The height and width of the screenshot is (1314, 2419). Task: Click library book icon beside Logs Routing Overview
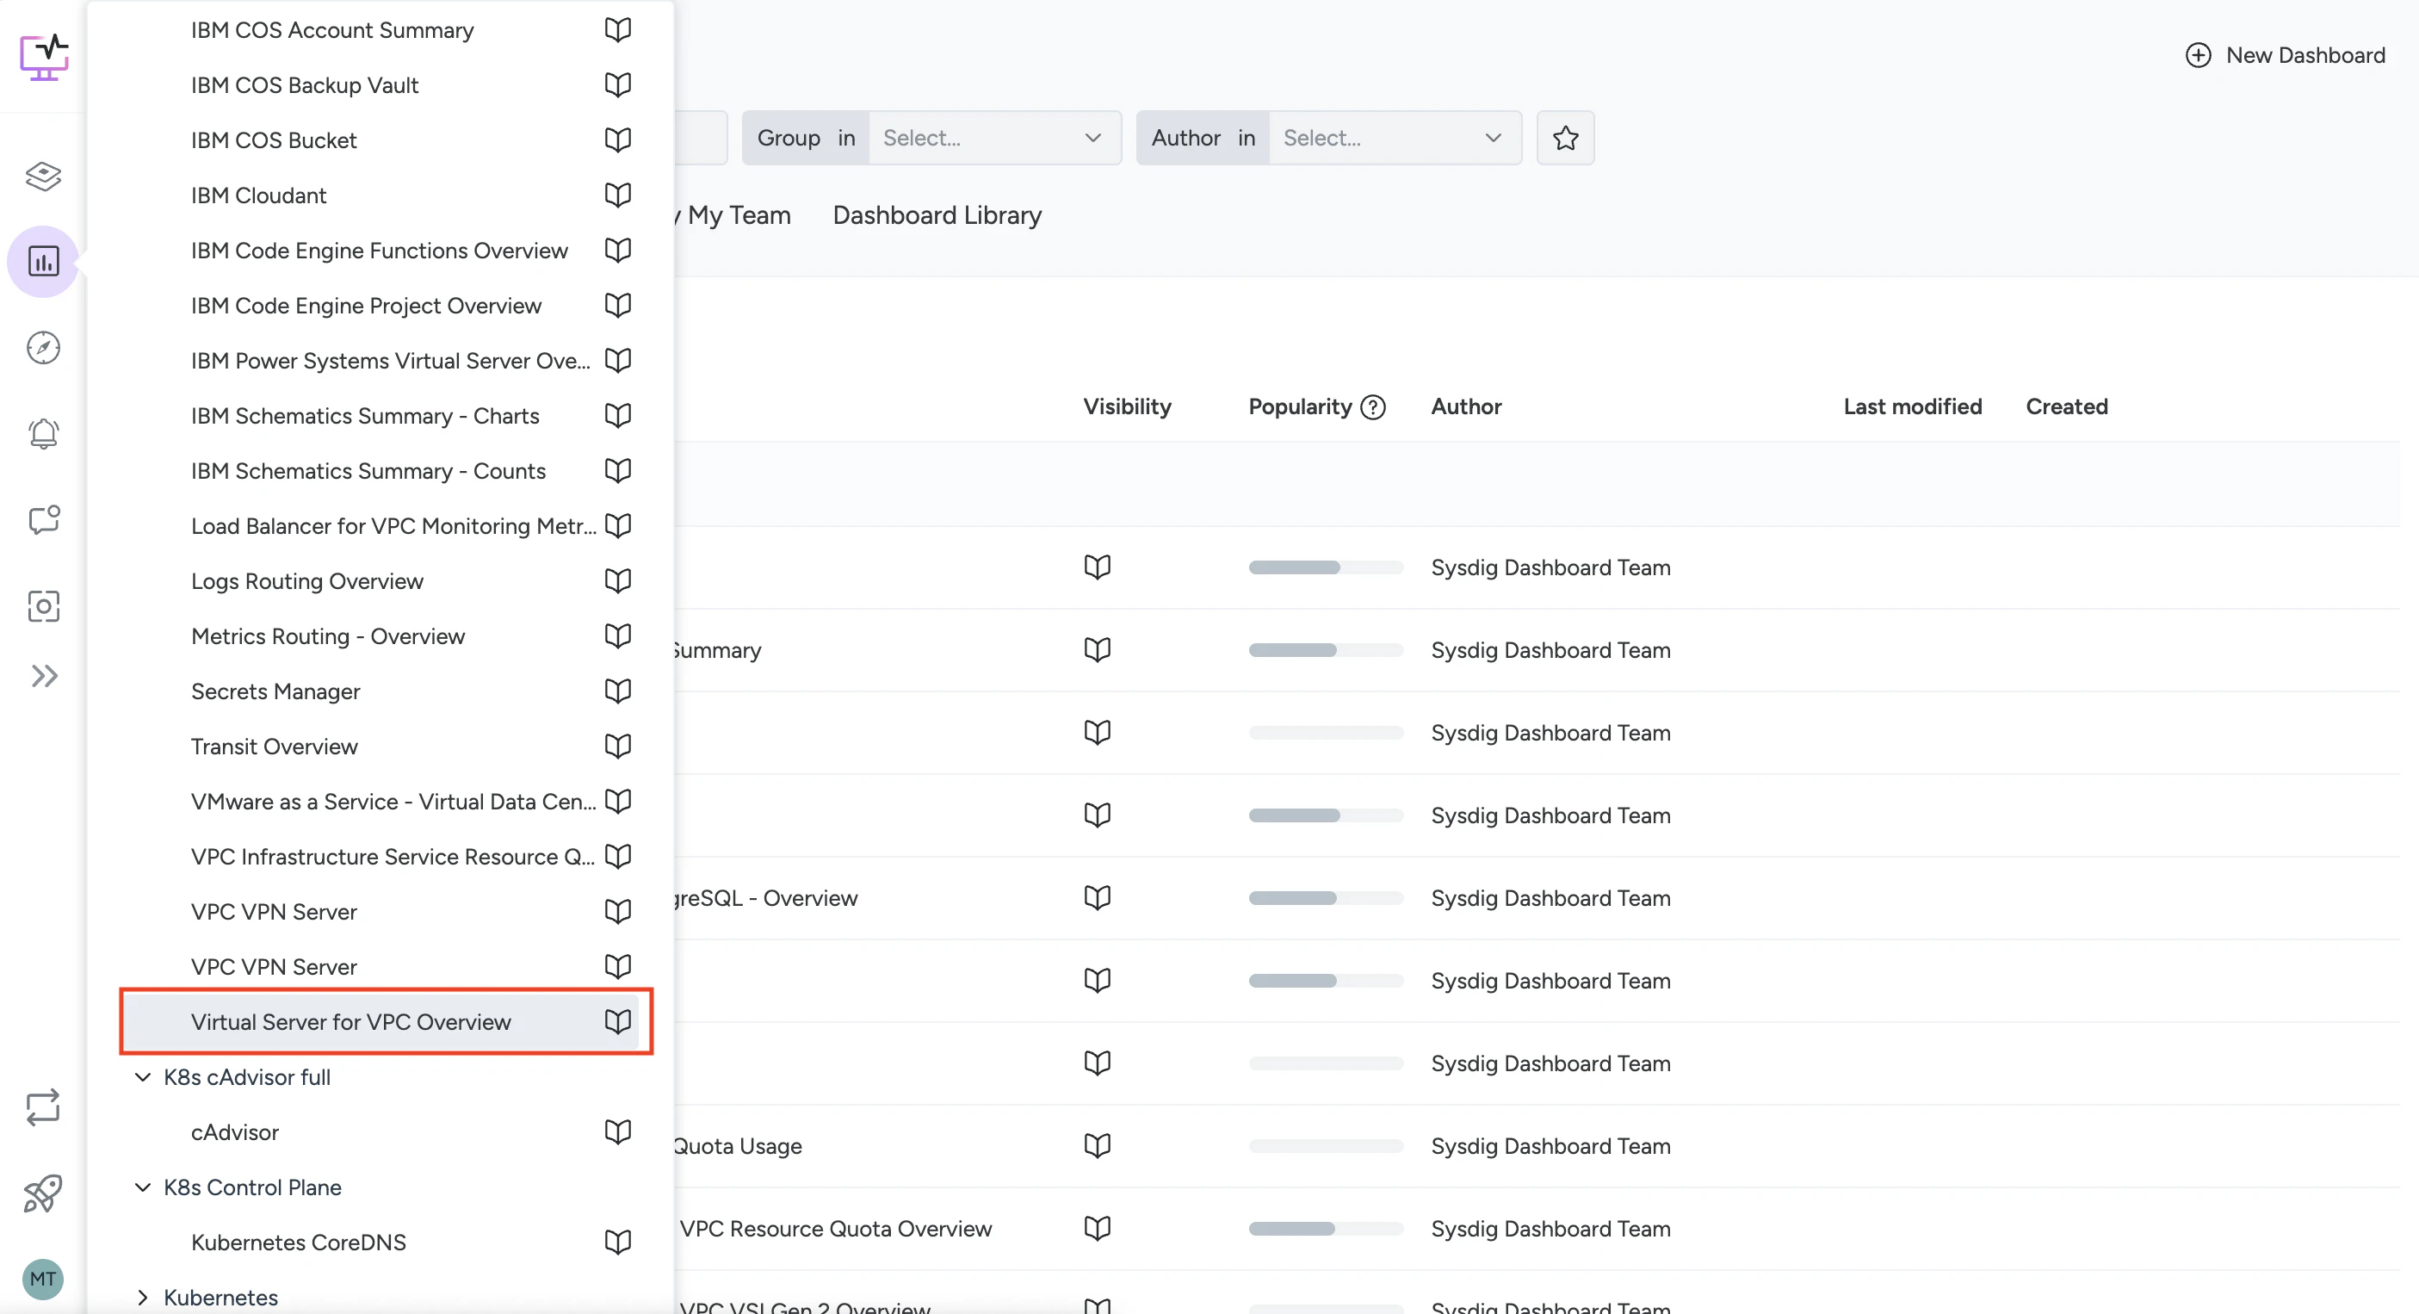pyautogui.click(x=618, y=580)
